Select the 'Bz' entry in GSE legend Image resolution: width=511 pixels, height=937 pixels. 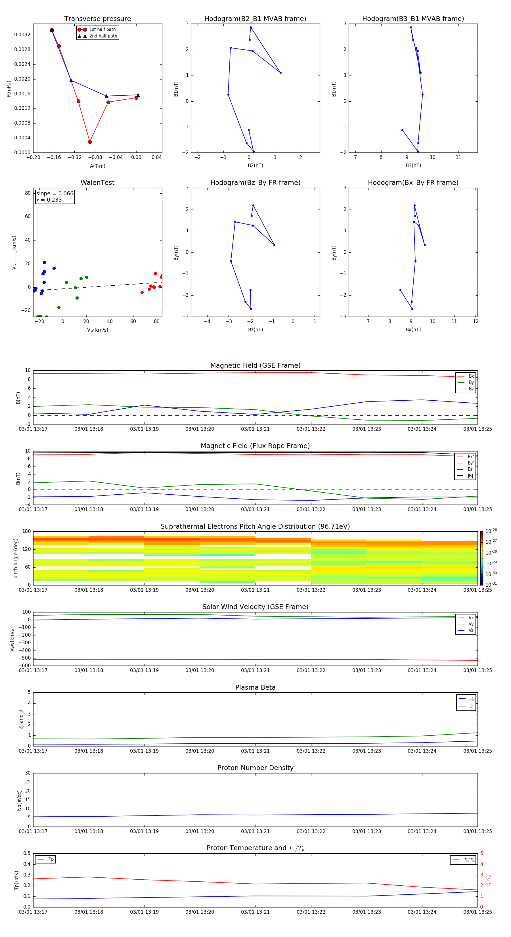(466, 389)
